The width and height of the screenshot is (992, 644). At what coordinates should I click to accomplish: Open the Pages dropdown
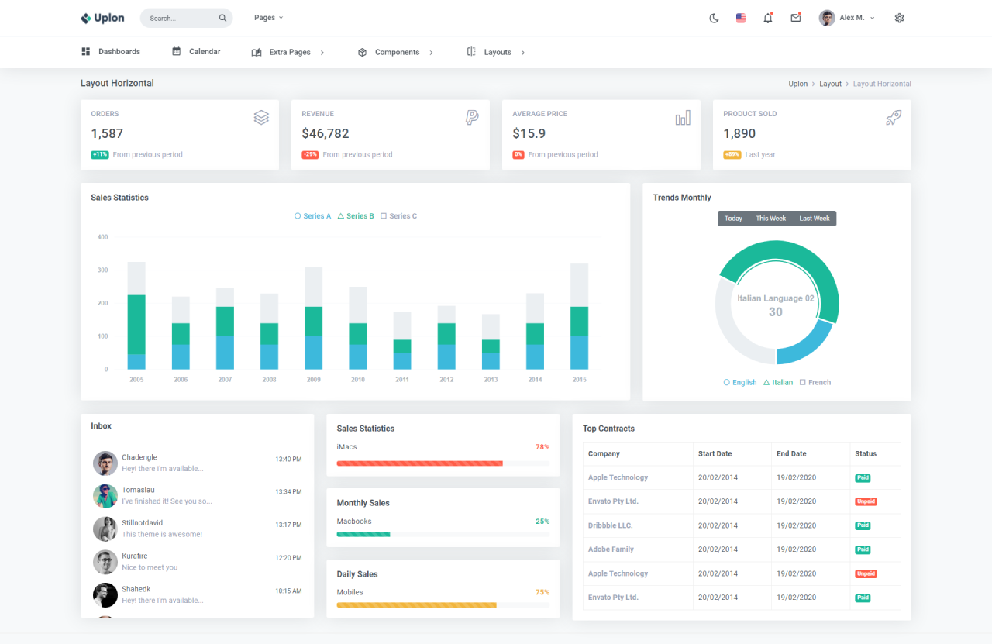pos(268,18)
